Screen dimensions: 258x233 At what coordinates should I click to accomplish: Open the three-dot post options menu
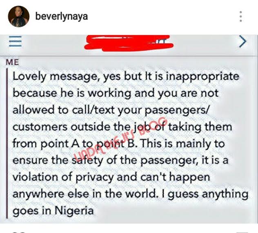[x=240, y=16]
